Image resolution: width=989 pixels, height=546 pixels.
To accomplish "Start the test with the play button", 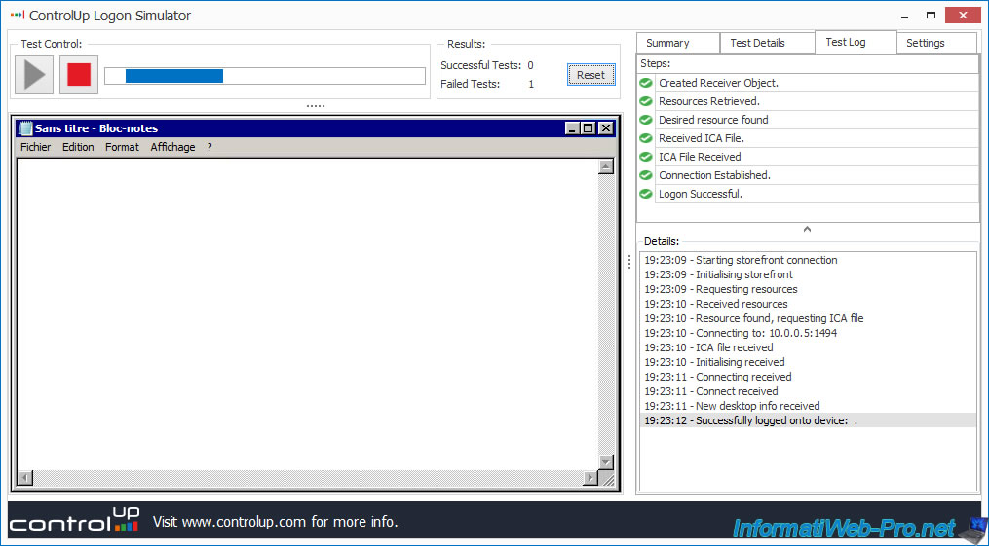I will 34,75.
